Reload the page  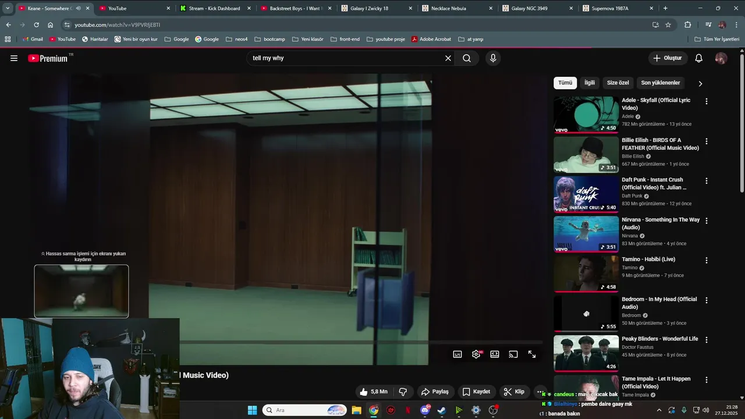[x=36, y=25]
